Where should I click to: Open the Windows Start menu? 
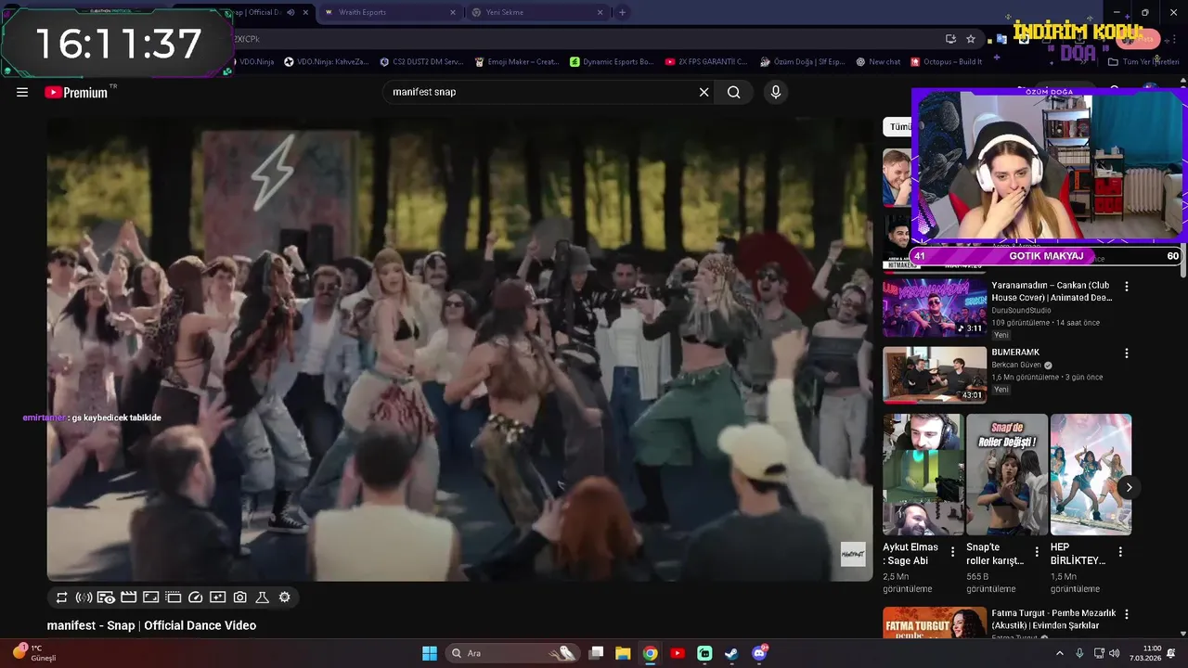[x=430, y=653]
